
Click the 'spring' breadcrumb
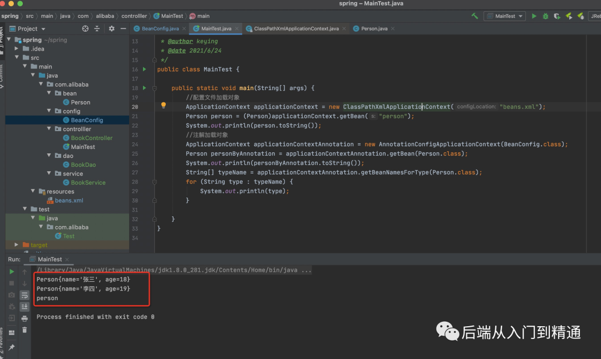[x=10, y=16]
